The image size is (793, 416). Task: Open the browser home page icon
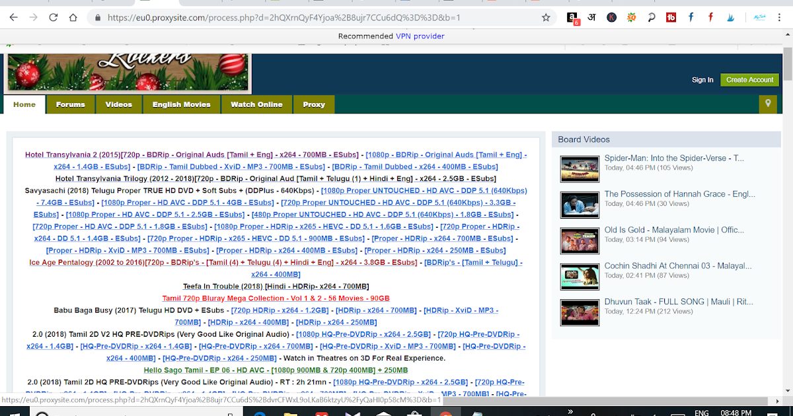pyautogui.click(x=73, y=17)
